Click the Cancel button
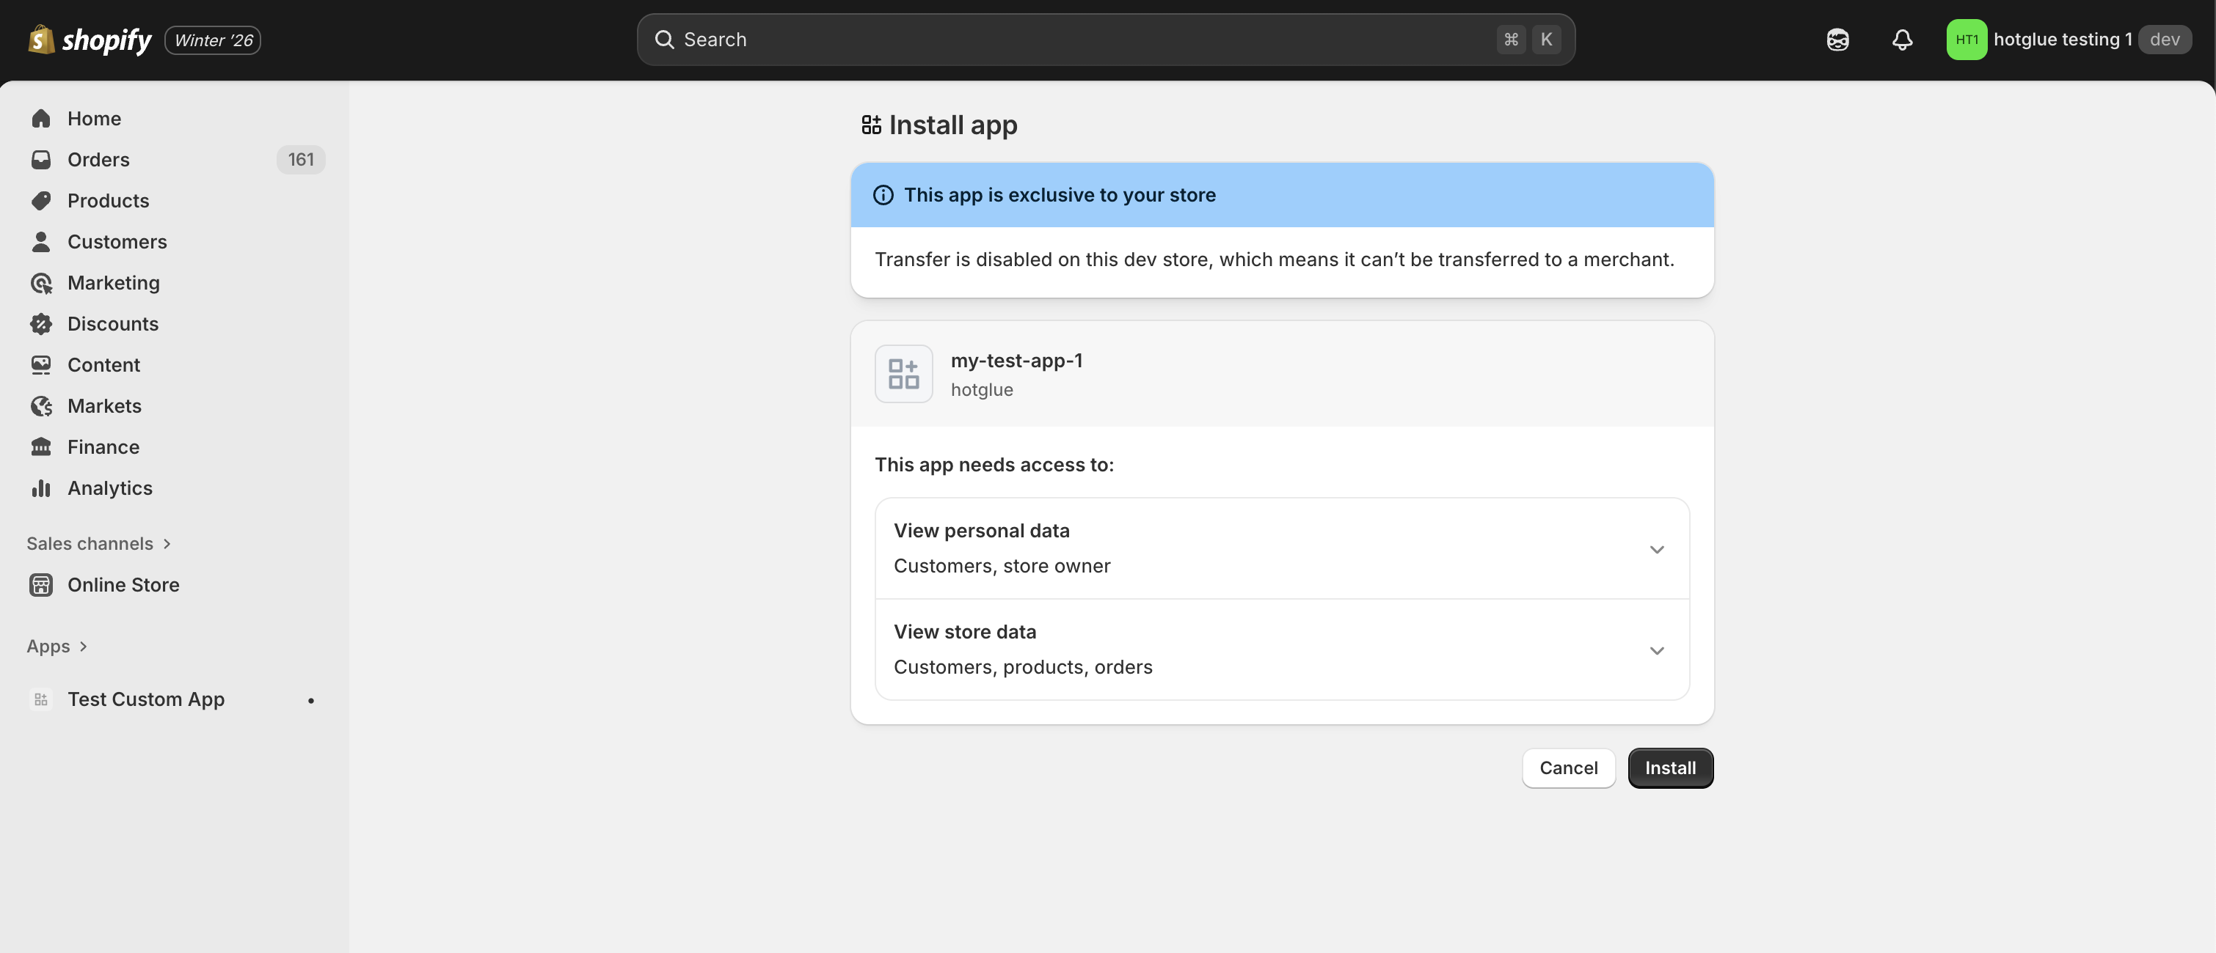The image size is (2216, 953). [x=1567, y=768]
